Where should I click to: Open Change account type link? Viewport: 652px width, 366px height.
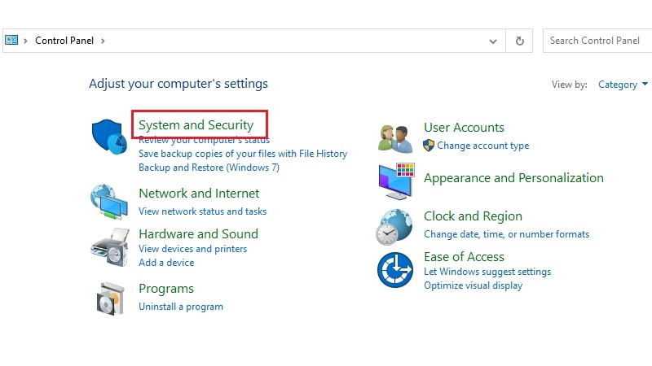tap(482, 146)
